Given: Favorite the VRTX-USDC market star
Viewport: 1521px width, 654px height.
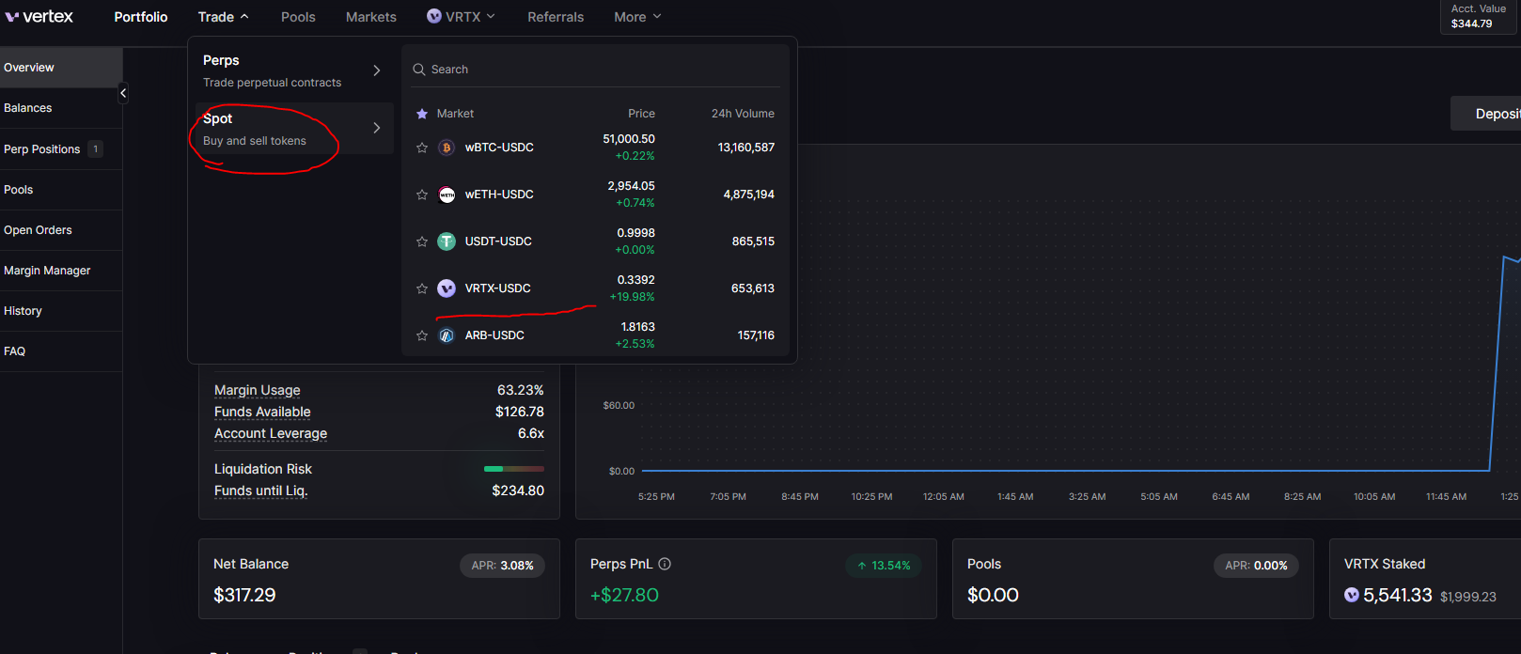Looking at the screenshot, I should [422, 288].
